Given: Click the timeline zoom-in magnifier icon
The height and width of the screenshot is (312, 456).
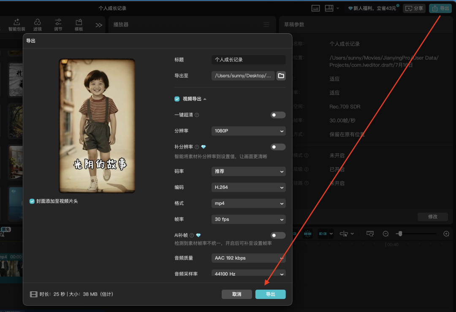Looking at the screenshot, I should point(446,234).
